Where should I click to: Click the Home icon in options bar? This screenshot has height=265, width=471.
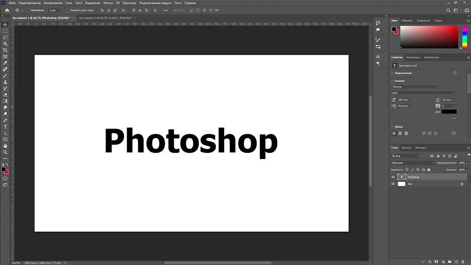(x=7, y=10)
